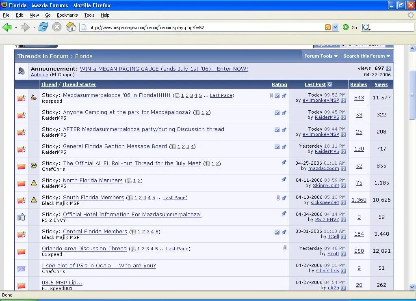Open the Tools menu
This screenshot has height=301, width=416.
click(89, 15)
